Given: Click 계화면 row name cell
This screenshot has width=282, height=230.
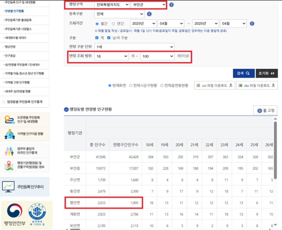Looking at the screenshot, I should tap(75, 214).
